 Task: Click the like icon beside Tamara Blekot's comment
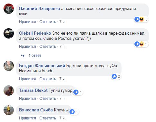point(76,92)
